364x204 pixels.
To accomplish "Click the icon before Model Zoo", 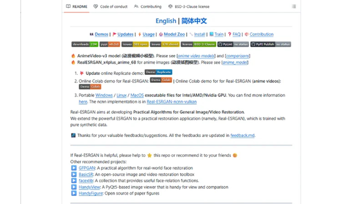I will click(161, 34).
